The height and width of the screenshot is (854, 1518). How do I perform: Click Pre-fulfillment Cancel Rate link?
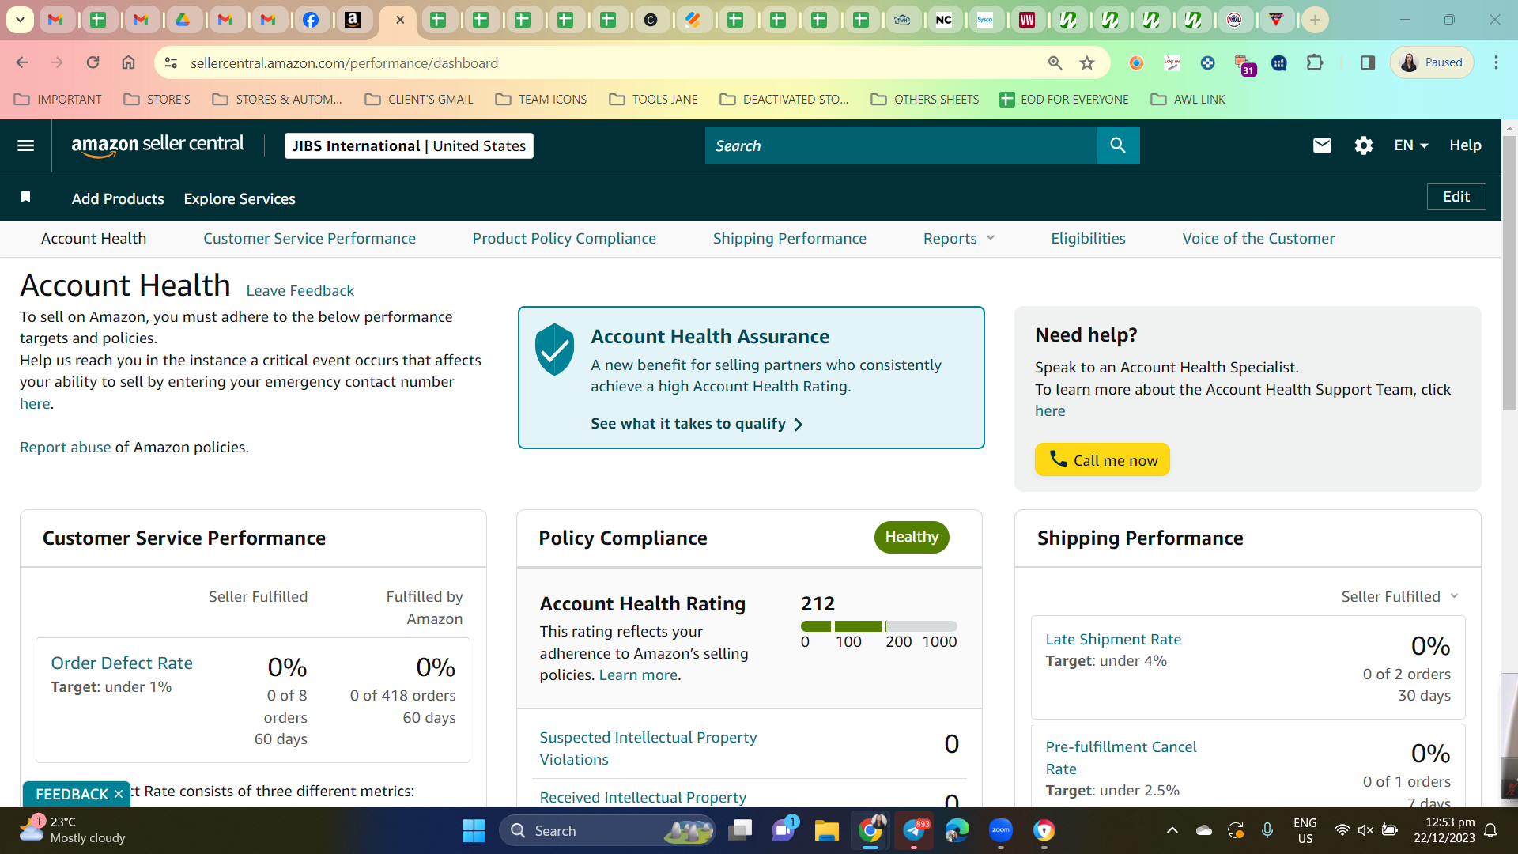(x=1120, y=758)
